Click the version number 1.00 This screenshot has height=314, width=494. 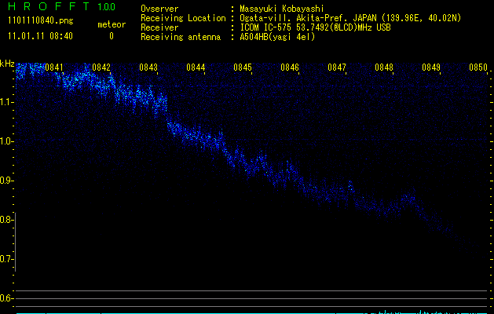tap(106, 7)
